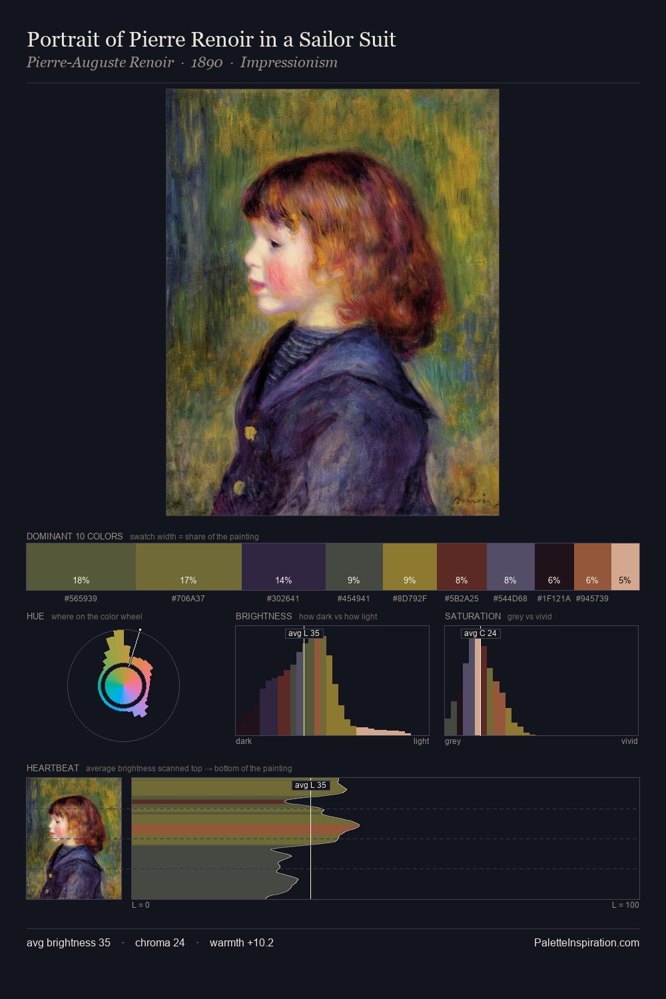Click the year '1890' in subtitle
666x999 pixels.
pos(206,63)
